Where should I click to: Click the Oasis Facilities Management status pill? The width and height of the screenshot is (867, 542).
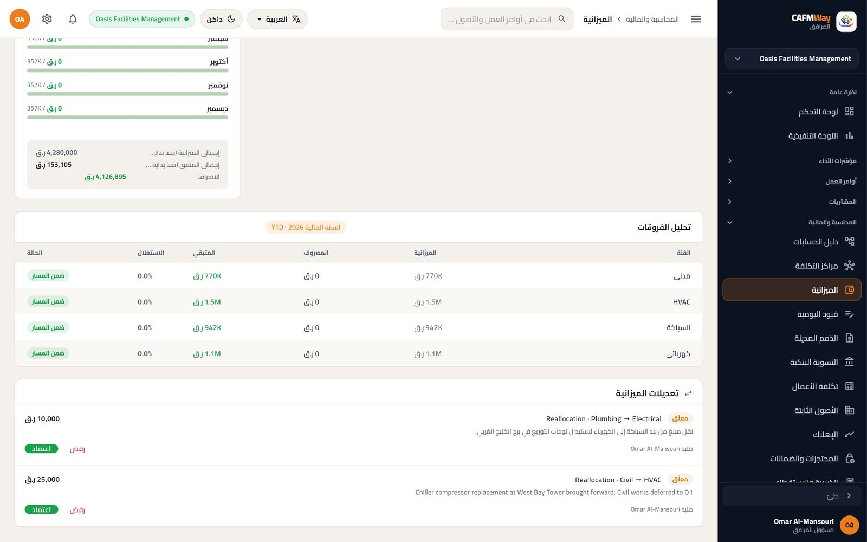click(142, 19)
